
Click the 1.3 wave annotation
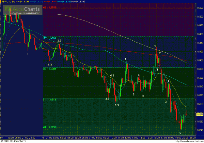(x=50, y=64)
